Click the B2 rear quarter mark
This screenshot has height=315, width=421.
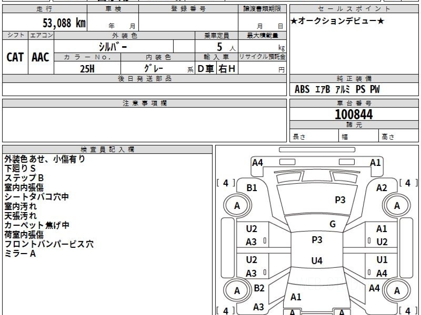coord(259,288)
